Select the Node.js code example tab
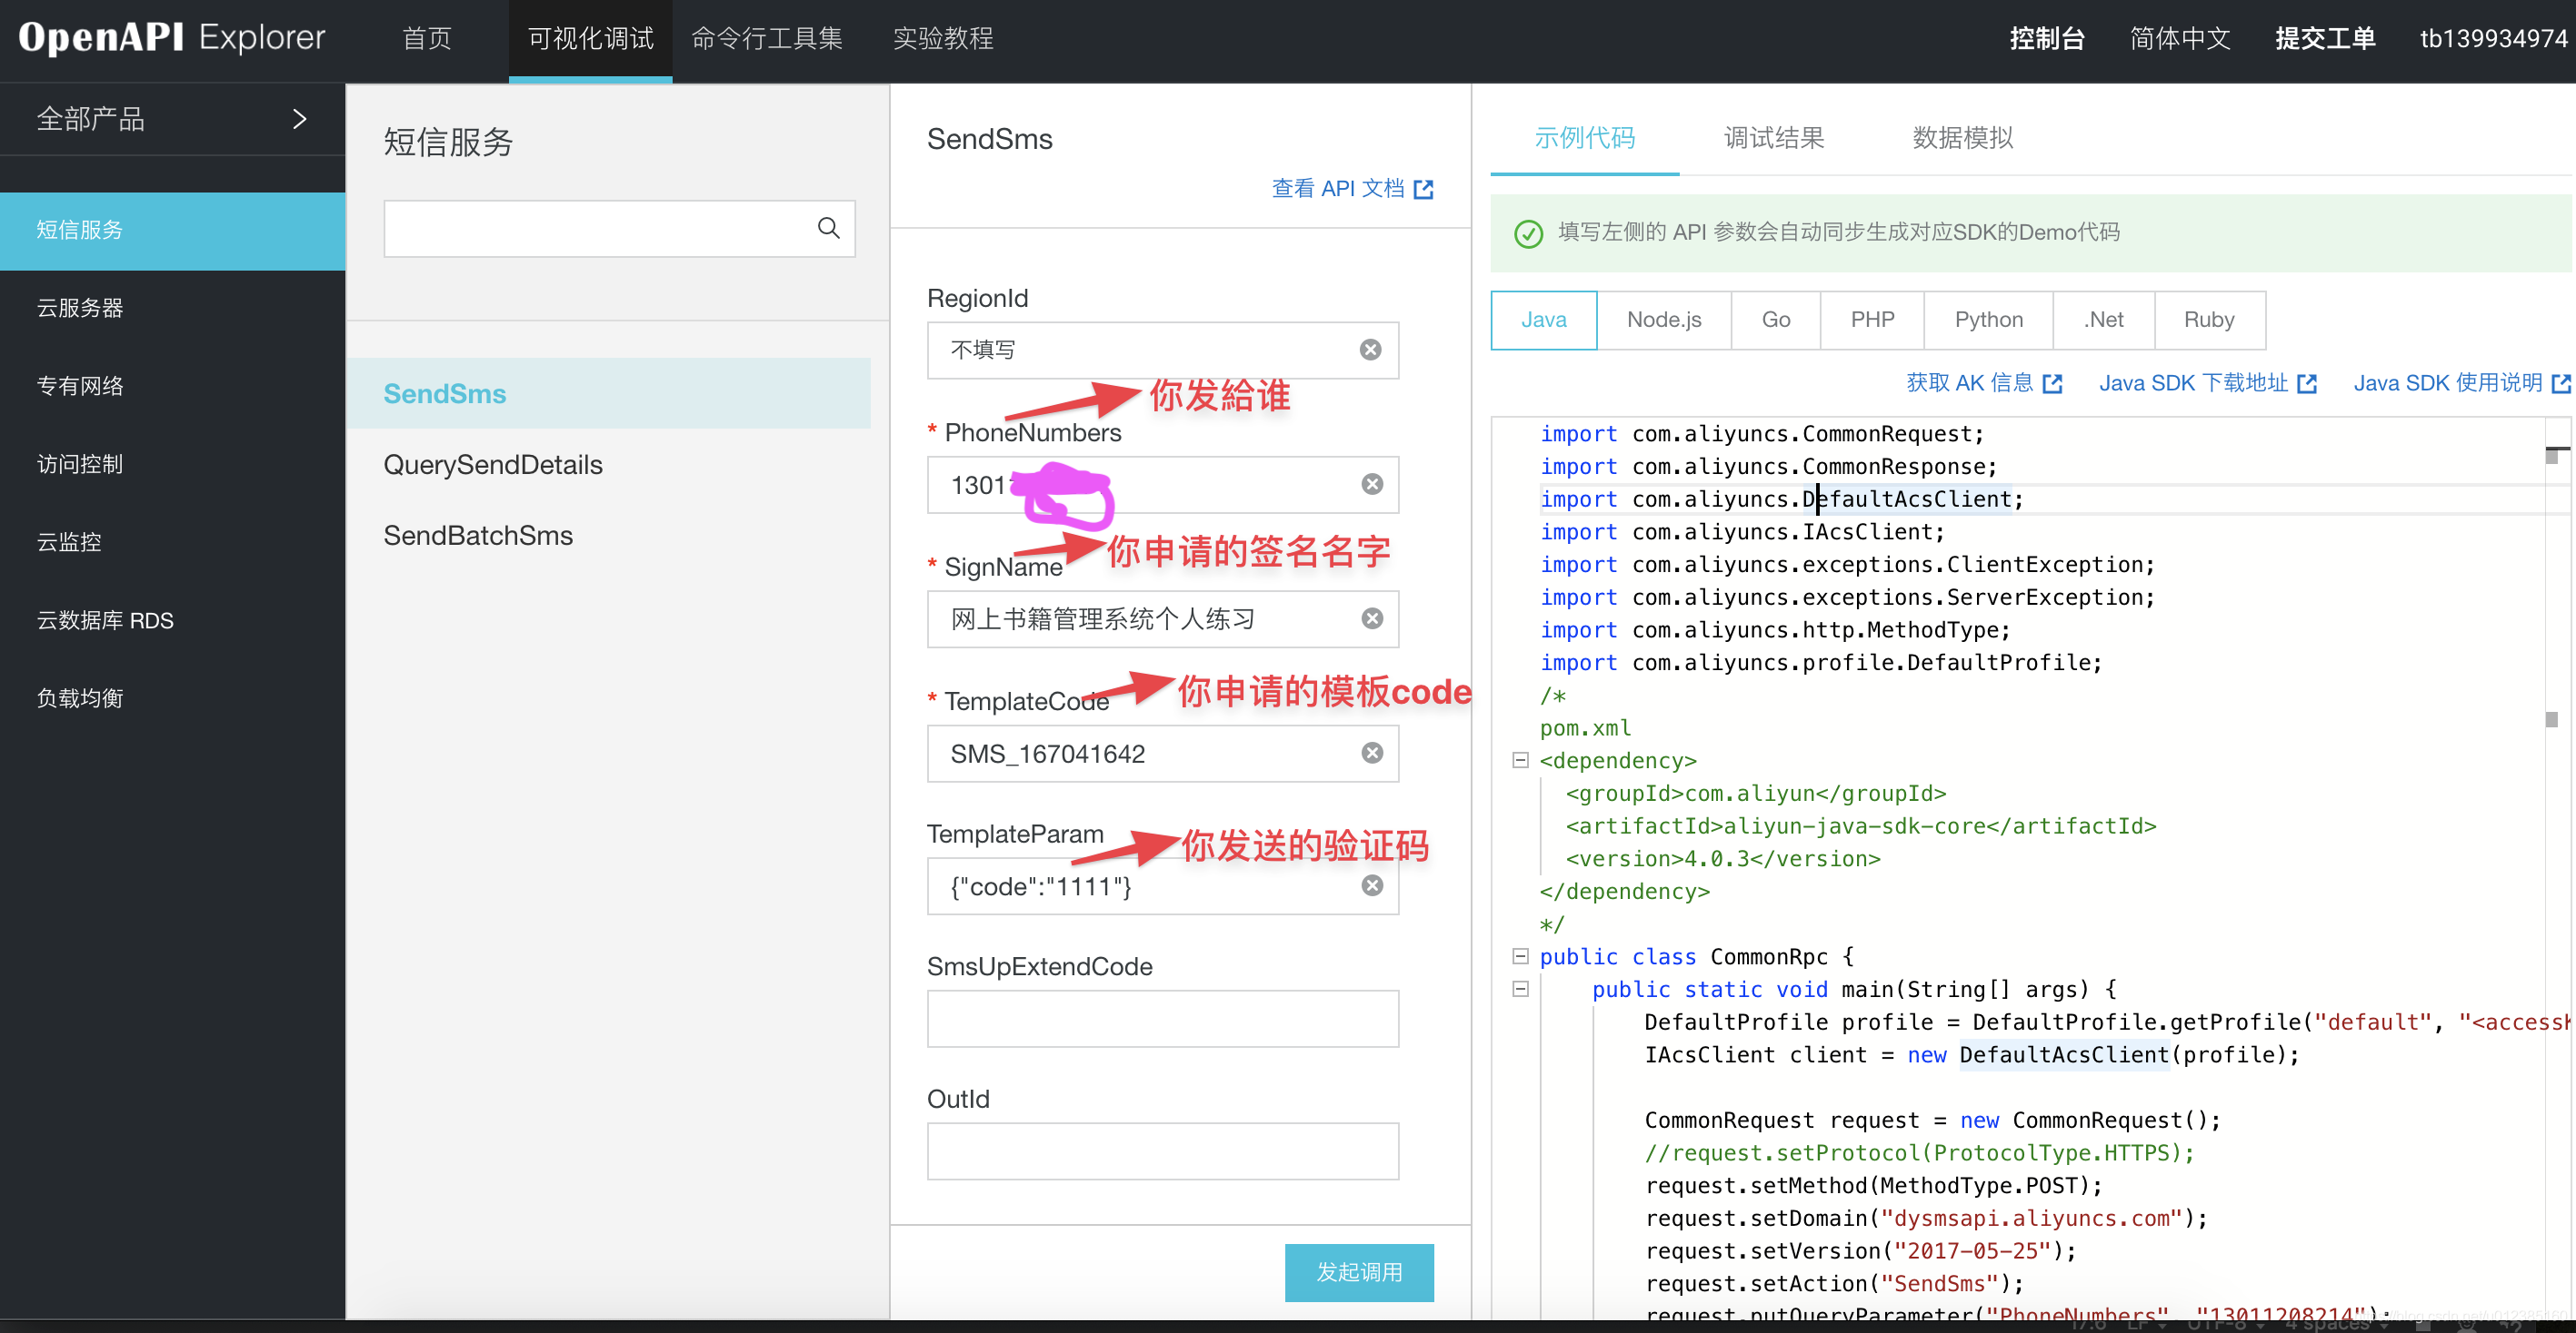 tap(1662, 320)
